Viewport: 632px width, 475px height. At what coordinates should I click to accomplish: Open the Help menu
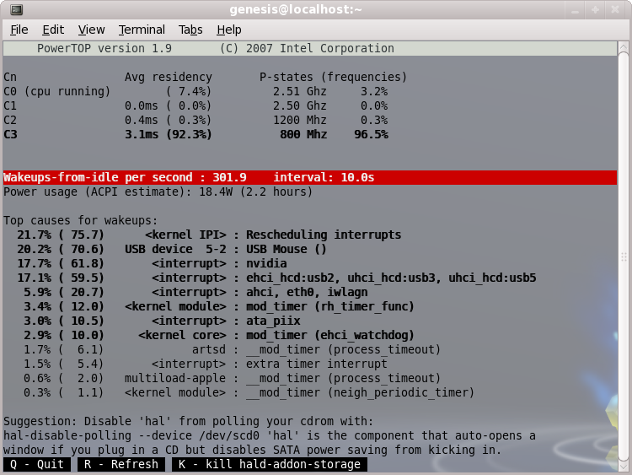click(x=229, y=30)
